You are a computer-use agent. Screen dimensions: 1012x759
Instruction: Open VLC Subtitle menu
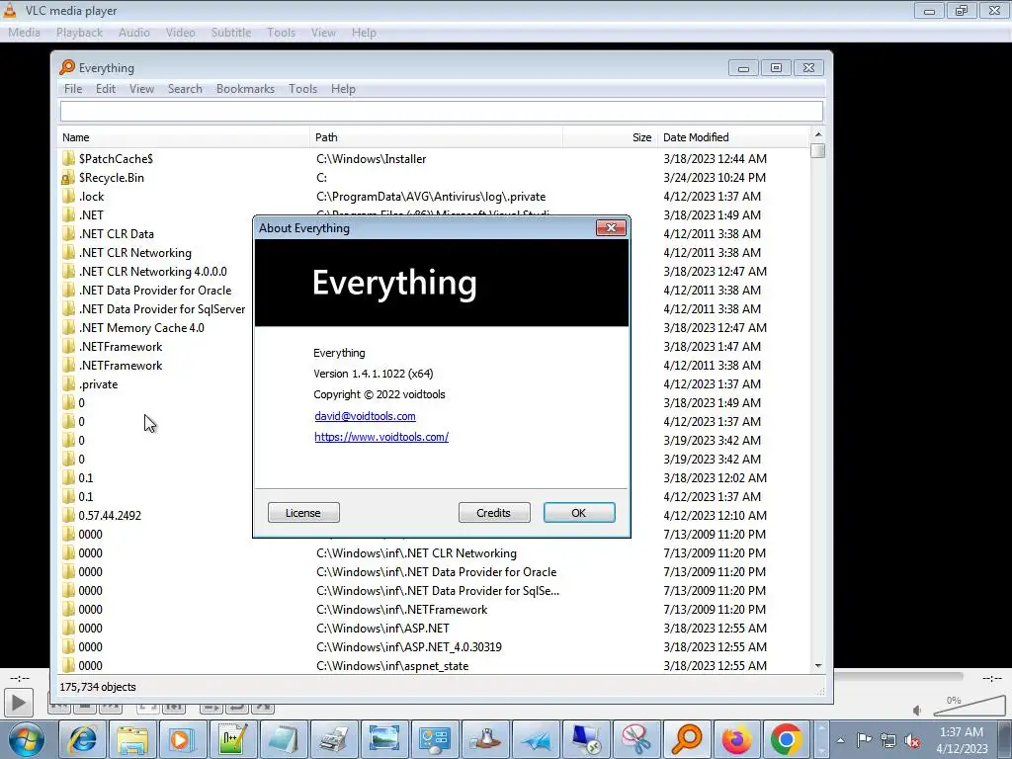231,33
